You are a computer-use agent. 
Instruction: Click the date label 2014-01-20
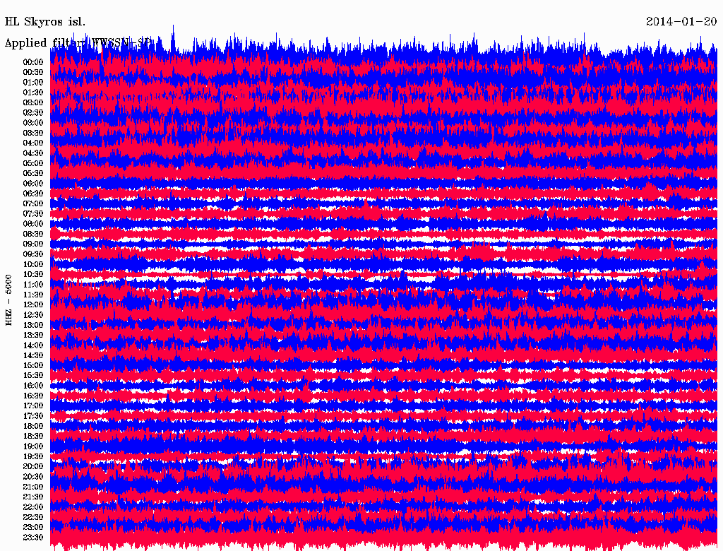681,21
